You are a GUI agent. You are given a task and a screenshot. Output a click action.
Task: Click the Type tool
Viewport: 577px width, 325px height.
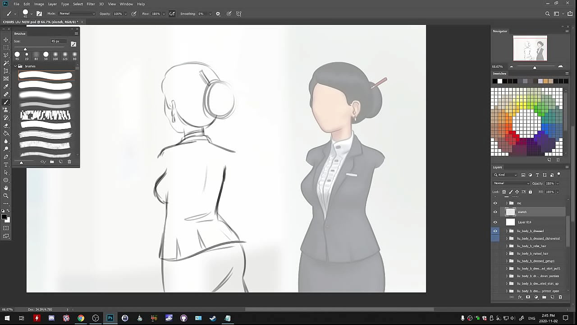coord(6,165)
